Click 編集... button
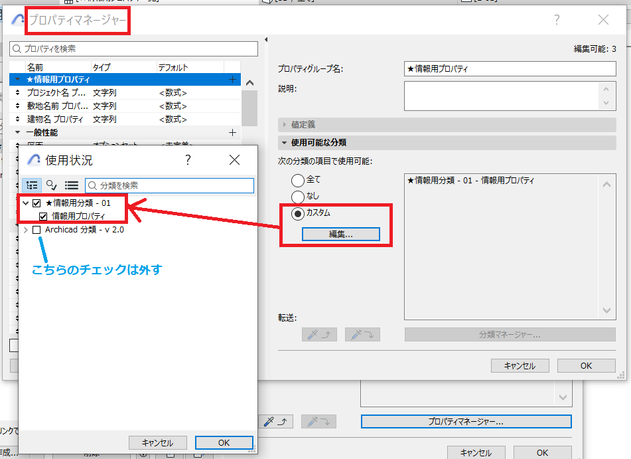Screen dimensions: 631x459 click(x=341, y=234)
